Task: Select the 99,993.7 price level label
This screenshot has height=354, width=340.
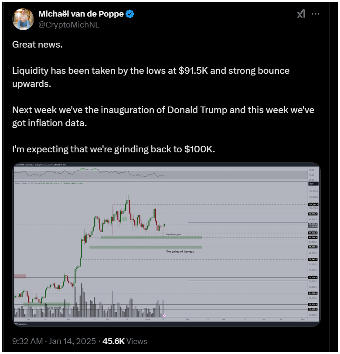Action: [313, 214]
